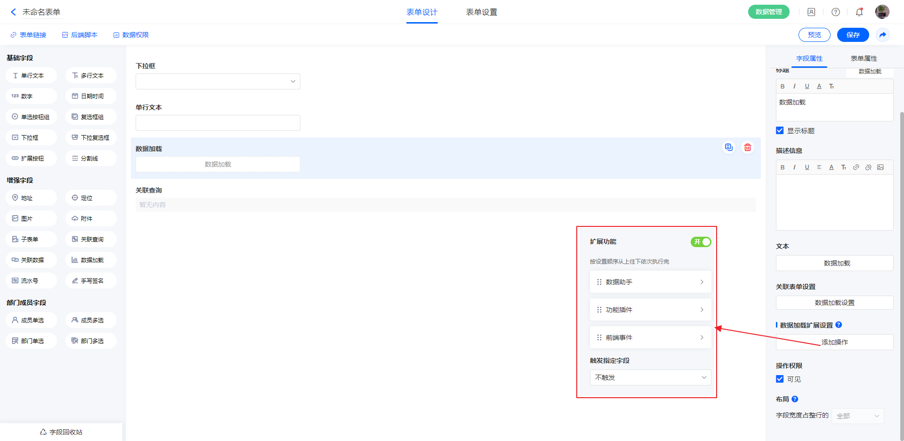Image resolution: width=904 pixels, height=441 pixels.
Task: Switch to the 表单属性 tab
Action: 864,58
